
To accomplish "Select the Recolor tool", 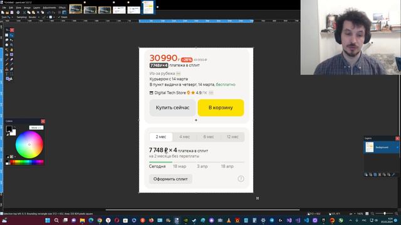I will (x=11, y=69).
